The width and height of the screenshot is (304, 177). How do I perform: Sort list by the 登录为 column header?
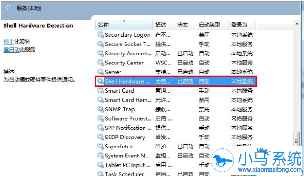coord(242,25)
